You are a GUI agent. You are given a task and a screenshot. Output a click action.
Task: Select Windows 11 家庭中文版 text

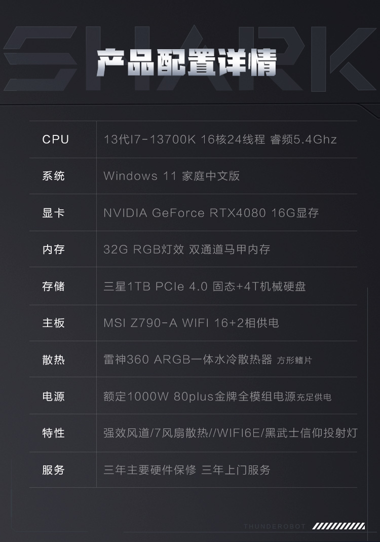[172, 176]
